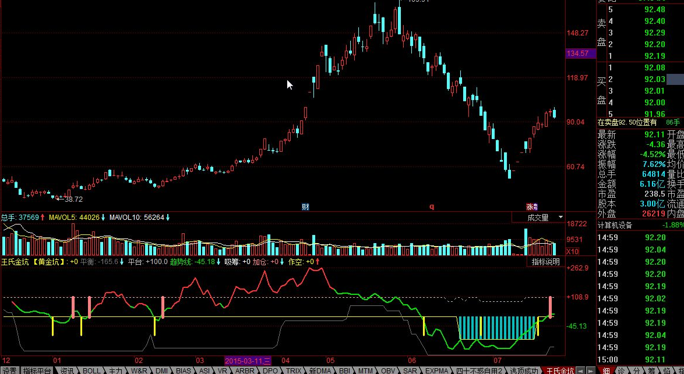Click sell level 5 price 92.48
684x374 pixels.
tap(654, 9)
